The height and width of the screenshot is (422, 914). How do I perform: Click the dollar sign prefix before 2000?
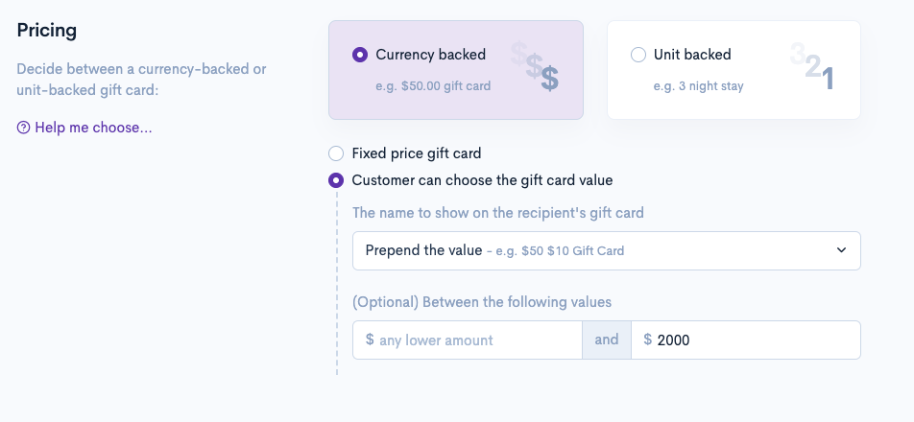tap(648, 340)
